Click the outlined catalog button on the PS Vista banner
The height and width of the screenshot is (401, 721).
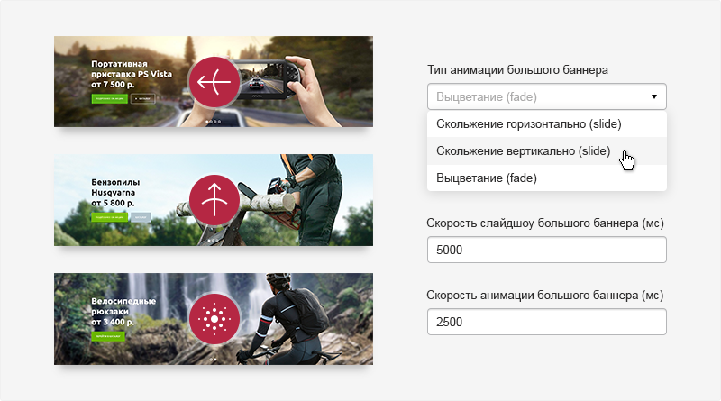(143, 98)
